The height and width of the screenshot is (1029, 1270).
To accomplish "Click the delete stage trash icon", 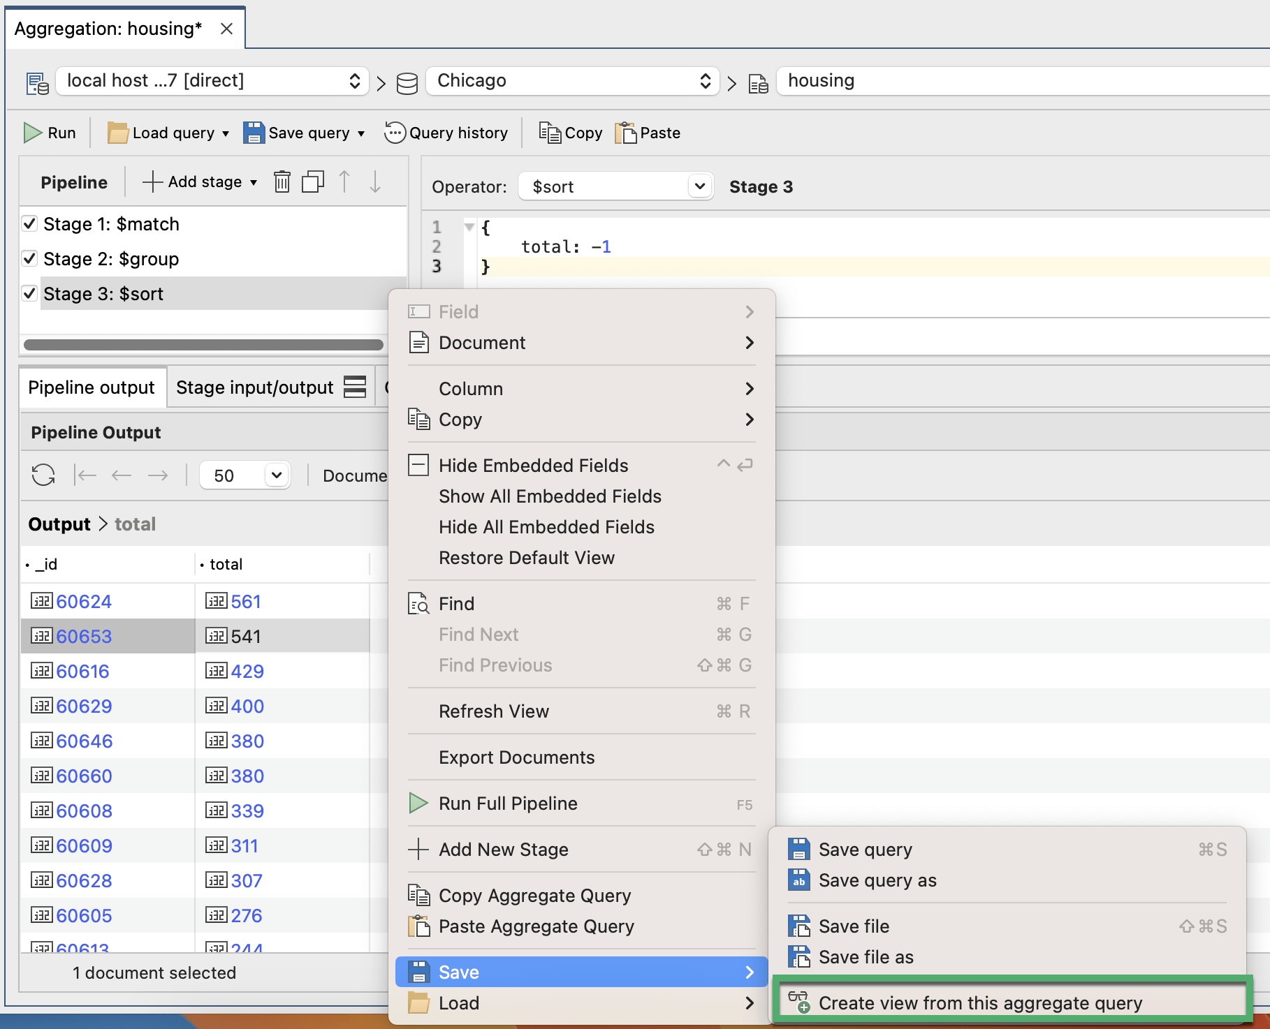I will [x=282, y=182].
